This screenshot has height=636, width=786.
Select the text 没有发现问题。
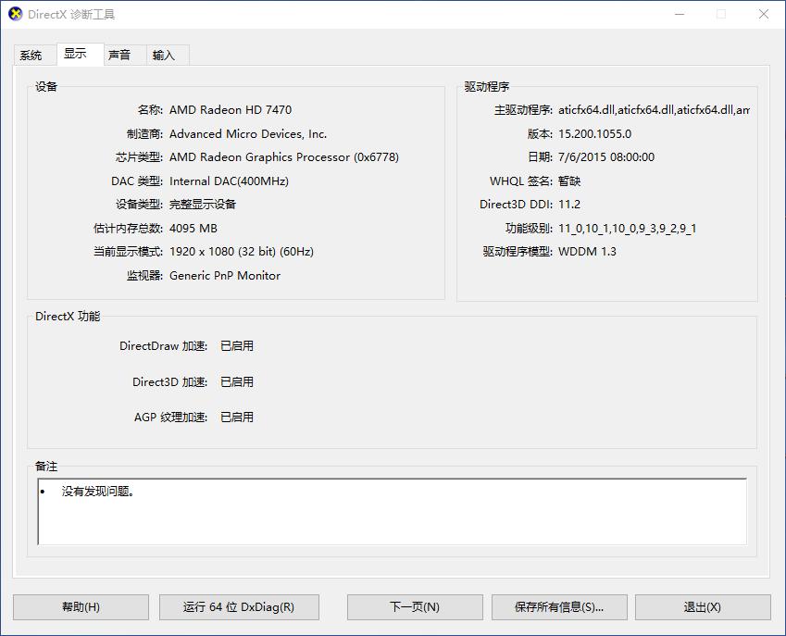click(x=98, y=492)
